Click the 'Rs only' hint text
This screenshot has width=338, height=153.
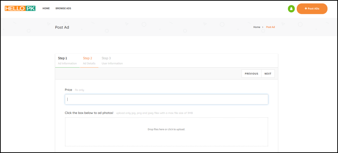(80, 90)
